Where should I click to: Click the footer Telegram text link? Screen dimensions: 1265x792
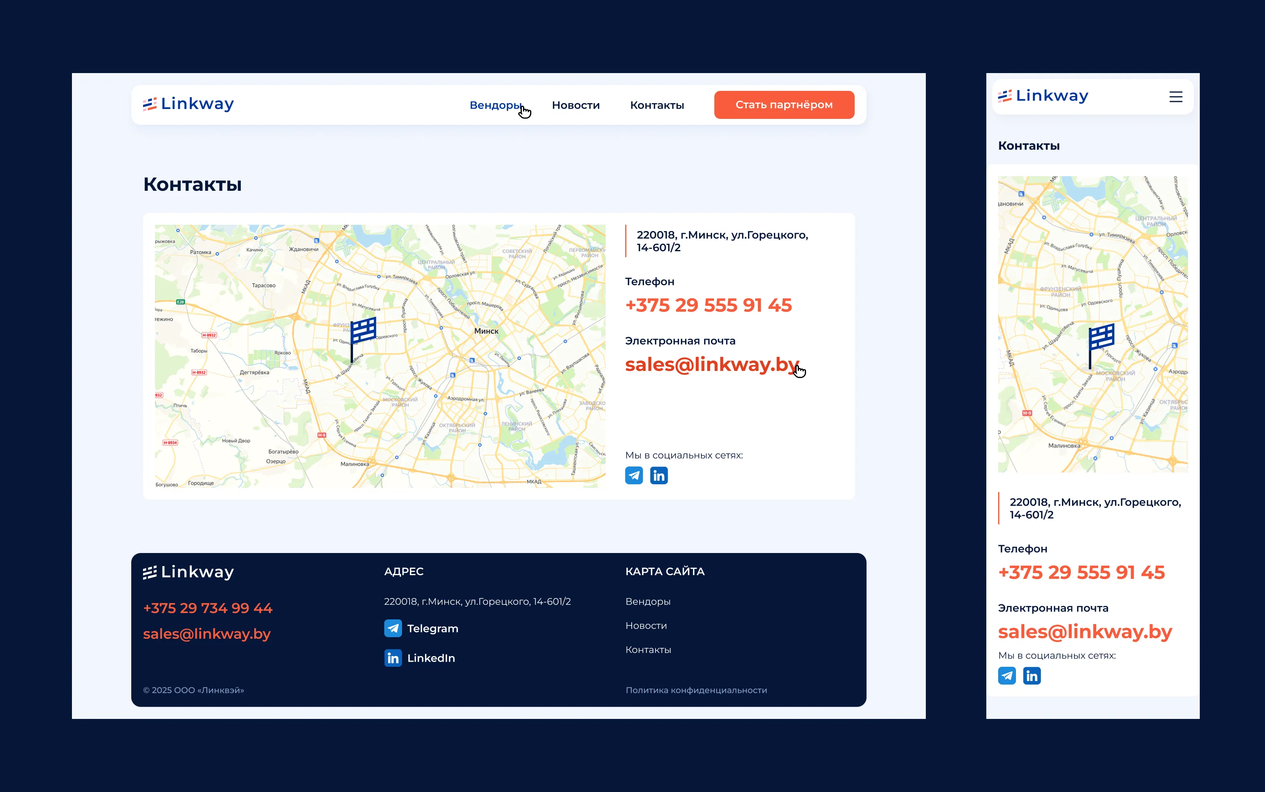pyautogui.click(x=432, y=628)
